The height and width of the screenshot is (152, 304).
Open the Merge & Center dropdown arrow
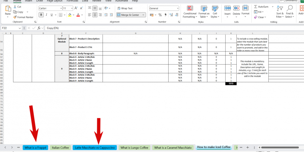(x=144, y=15)
